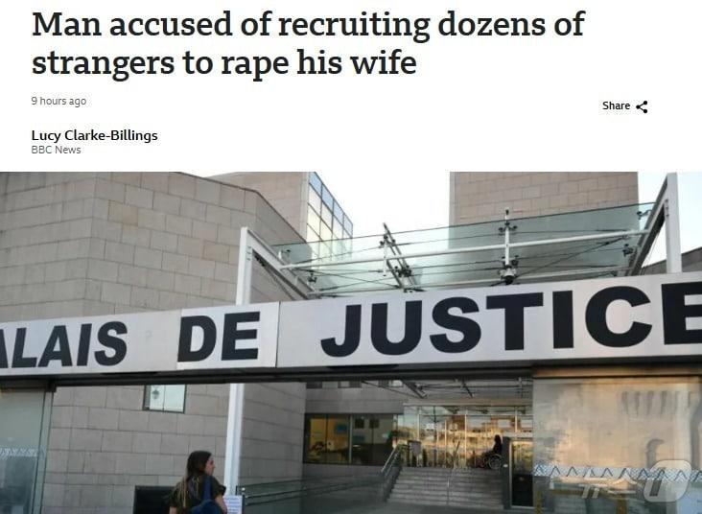Click the word JUSTICE on the courthouse sign

pos(512,321)
